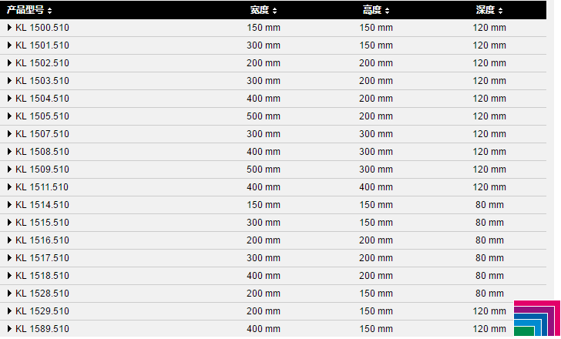Screen dimensions: 561x339
Task: Click the colorful corner logo graphic
Action: pyautogui.click(x=536, y=318)
